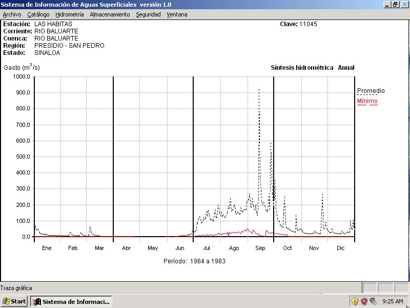Open the Catálogo menu

pos(38,14)
